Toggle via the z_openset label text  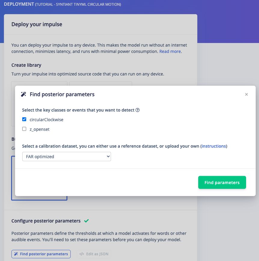[x=39, y=129]
